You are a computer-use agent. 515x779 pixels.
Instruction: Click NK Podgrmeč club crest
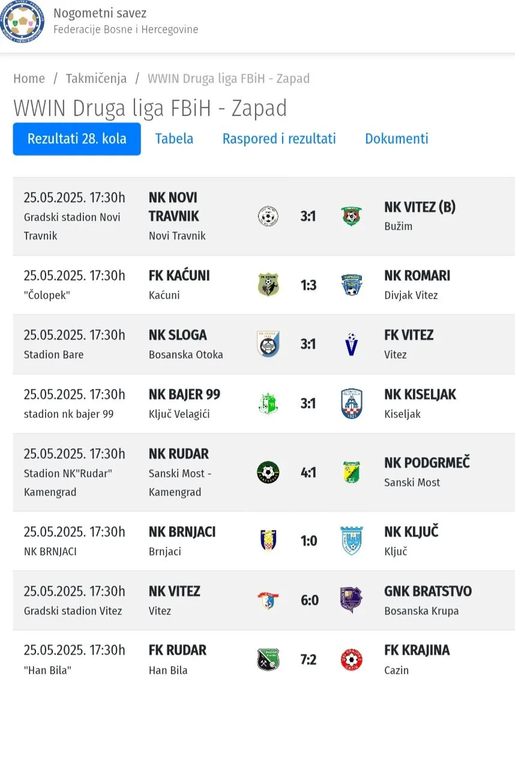point(352,472)
